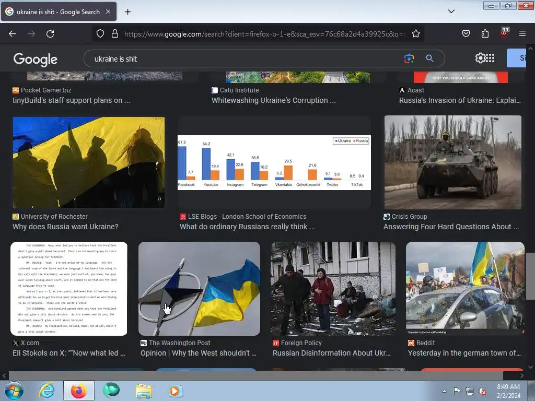Click the blue Sign in button
This screenshot has width=535, height=401.
[517, 58]
